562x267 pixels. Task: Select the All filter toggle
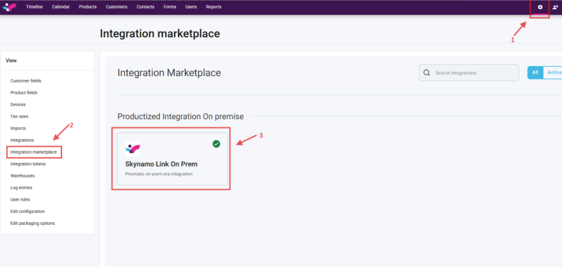coord(535,72)
